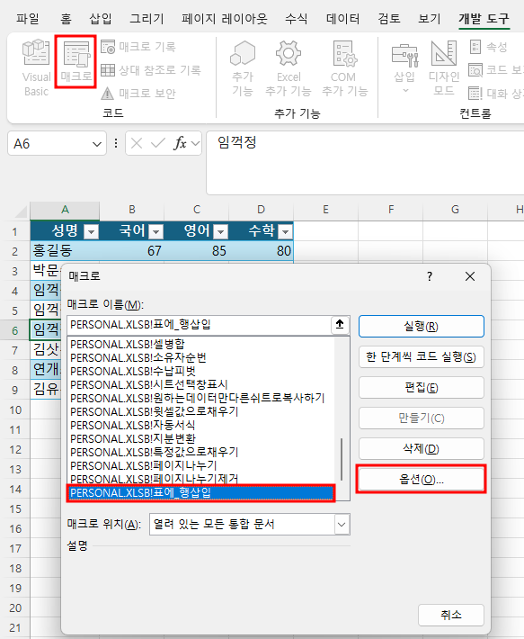The width and height of the screenshot is (524, 639).
Task: Click the formula bar cancel X icon
Action: coord(137,143)
